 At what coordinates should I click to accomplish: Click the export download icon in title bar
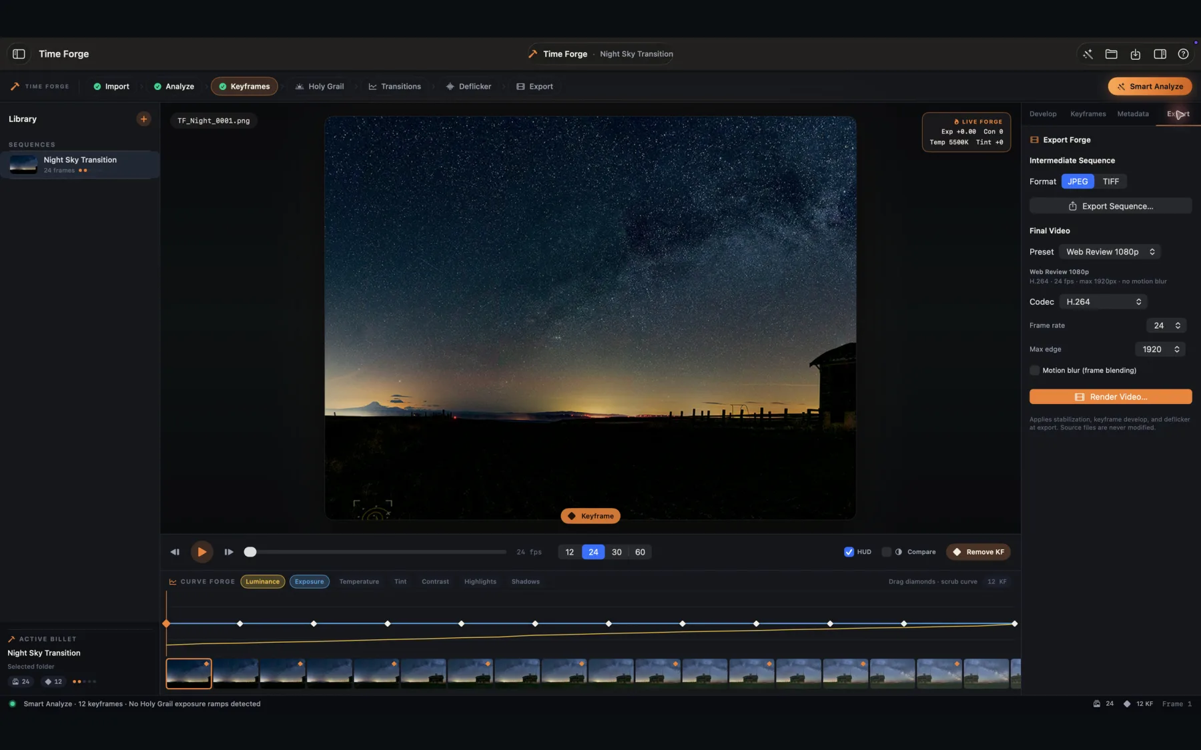[x=1136, y=54]
